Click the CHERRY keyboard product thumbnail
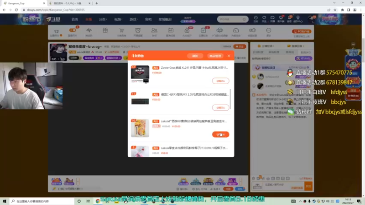This screenshot has width=365, height=205. point(140,101)
